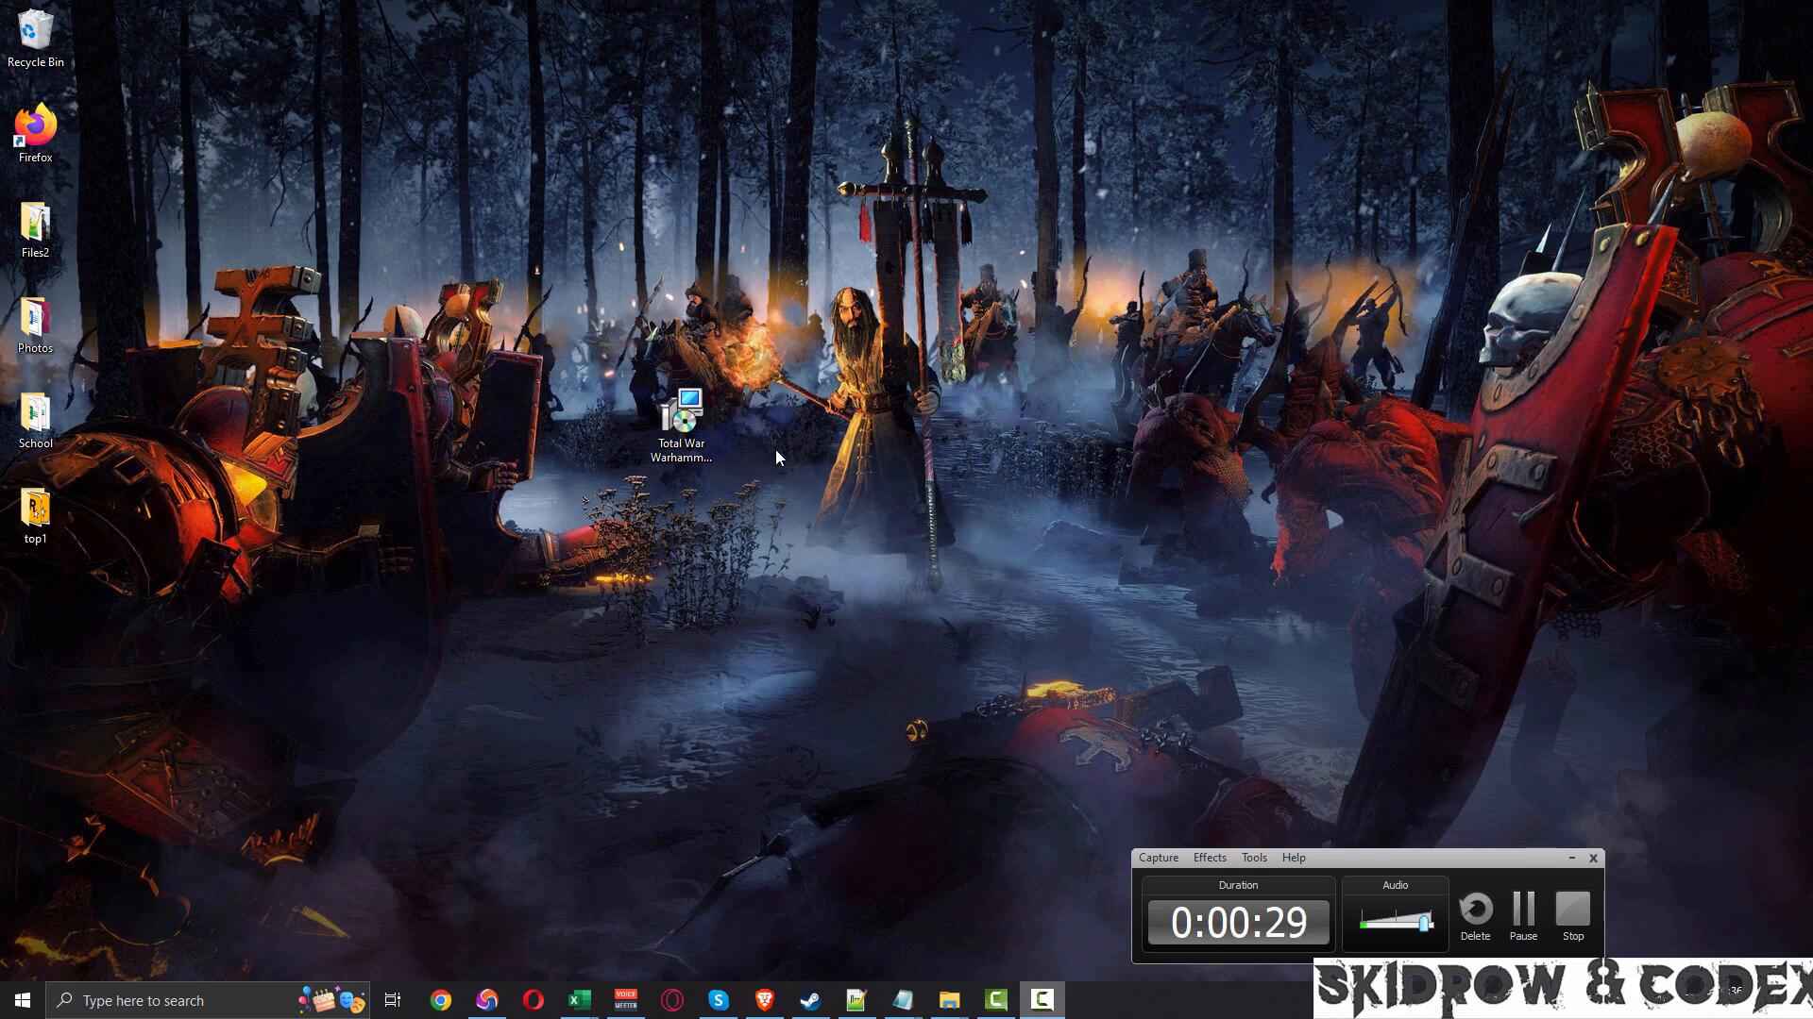Image resolution: width=1813 pixels, height=1019 pixels.
Task: Open the Capture menu
Action: coord(1158,858)
